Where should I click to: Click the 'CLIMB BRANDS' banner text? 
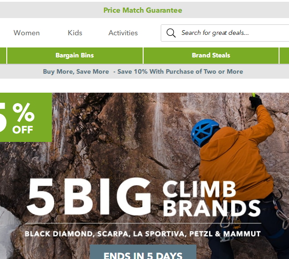[211, 198]
